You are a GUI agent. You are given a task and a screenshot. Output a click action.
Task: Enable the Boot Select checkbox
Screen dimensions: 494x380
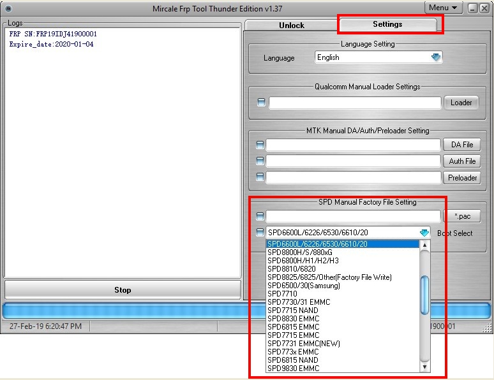tap(260, 232)
